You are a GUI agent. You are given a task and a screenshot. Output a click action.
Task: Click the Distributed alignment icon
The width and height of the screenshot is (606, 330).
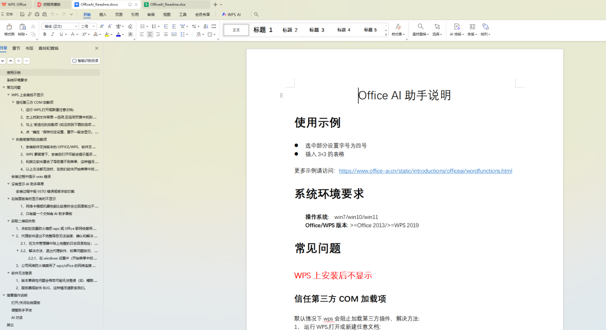pyautogui.click(x=174, y=34)
